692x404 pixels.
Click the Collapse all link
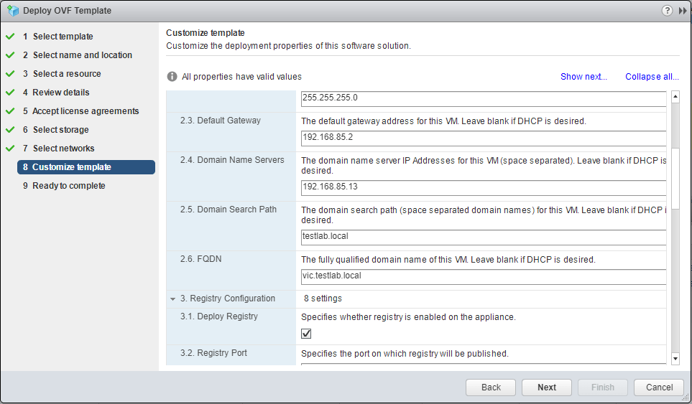pyautogui.click(x=652, y=77)
